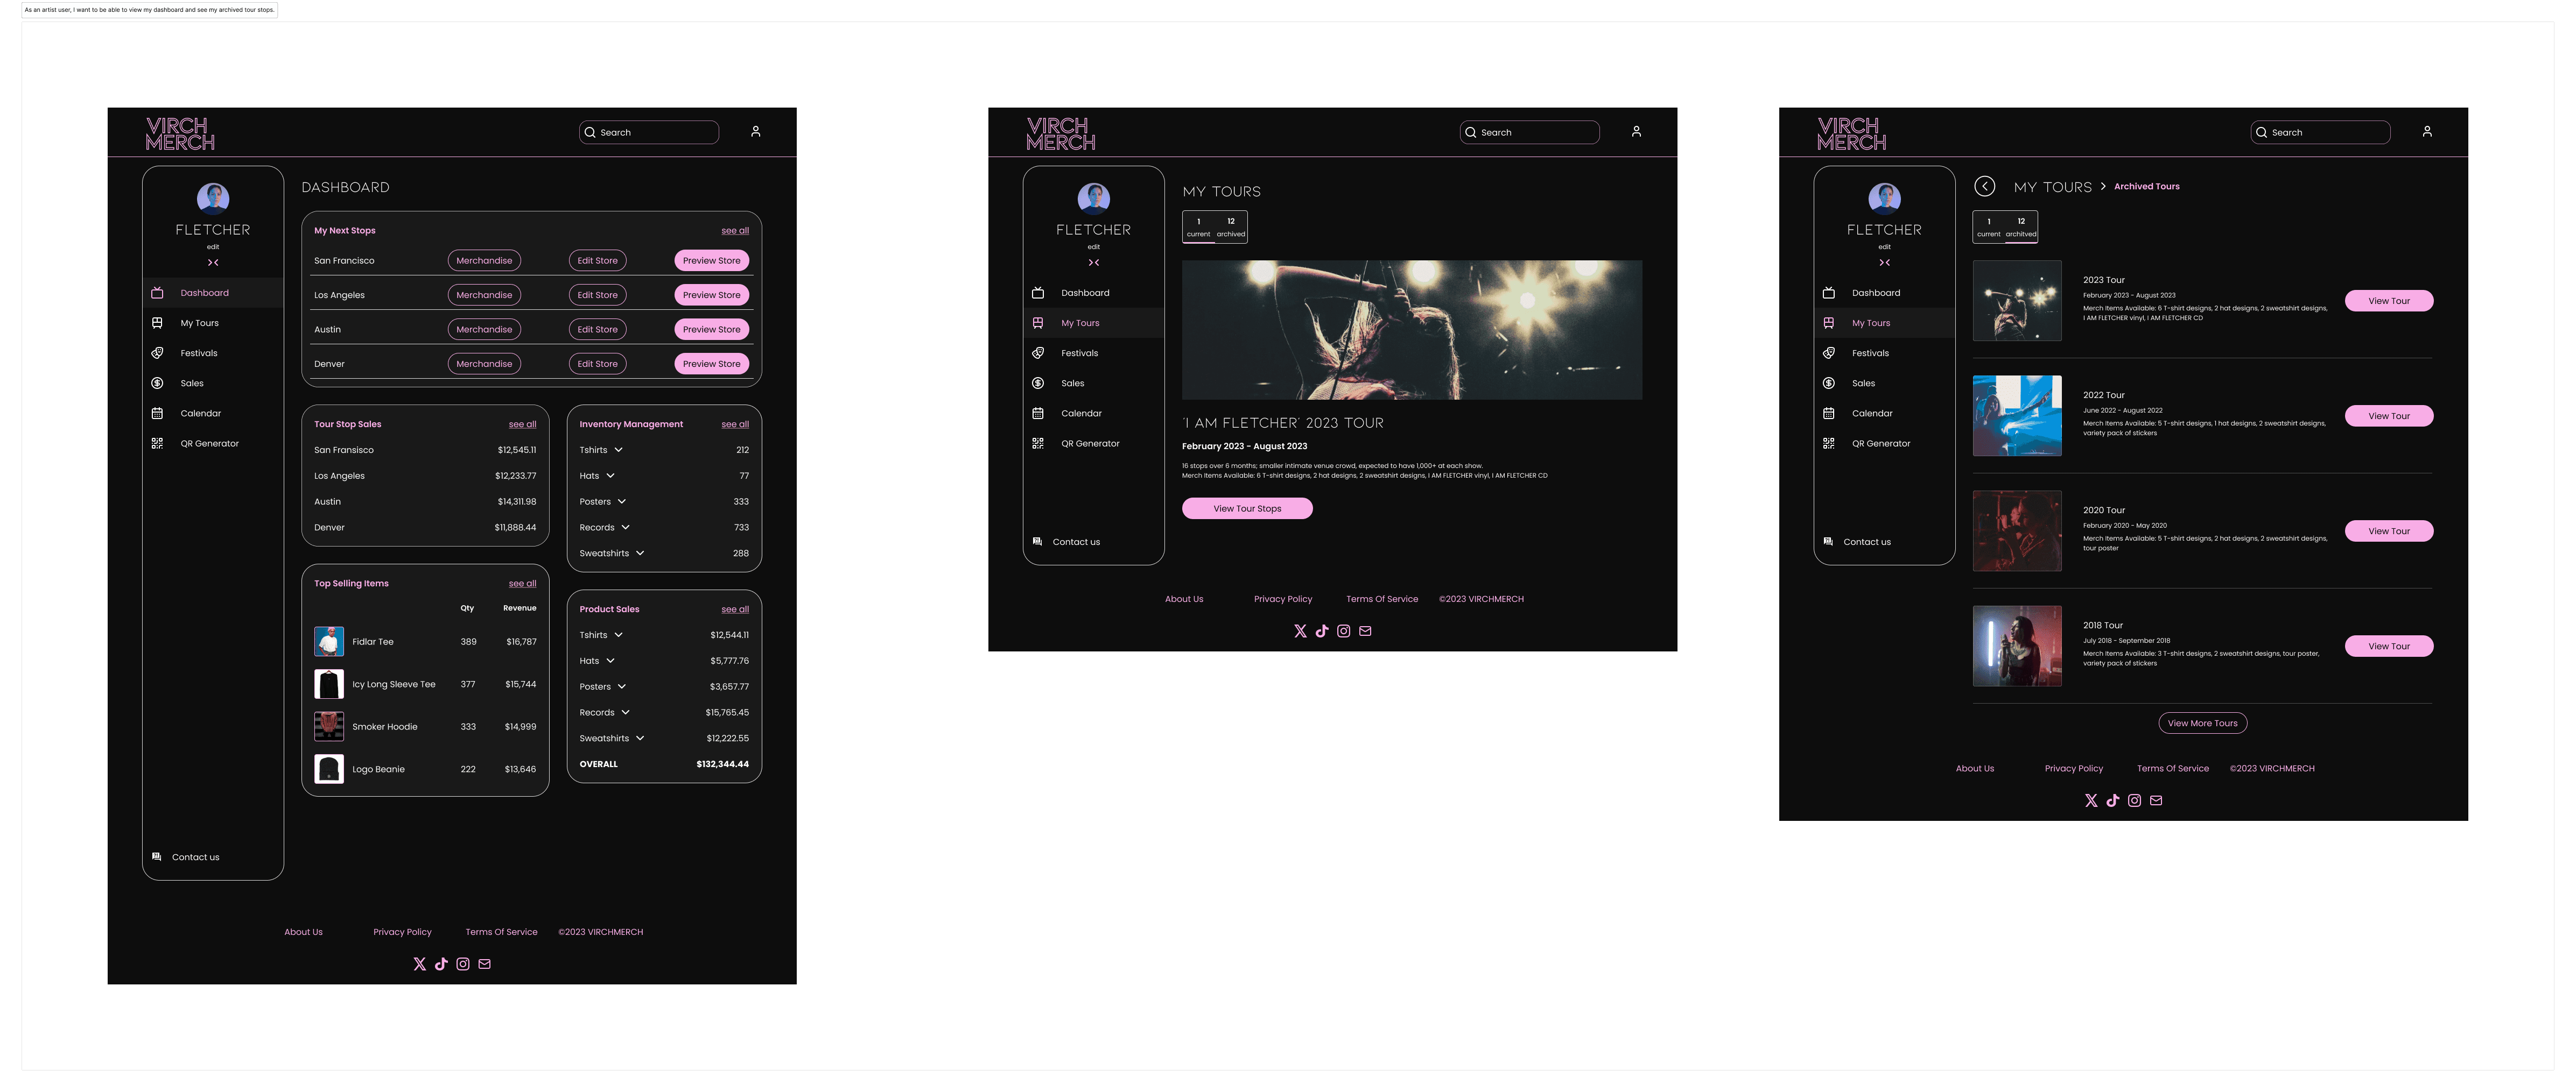Click Calendar icon in Dashboard screen sidebar
This screenshot has height=1092, width=2576.
(x=157, y=414)
